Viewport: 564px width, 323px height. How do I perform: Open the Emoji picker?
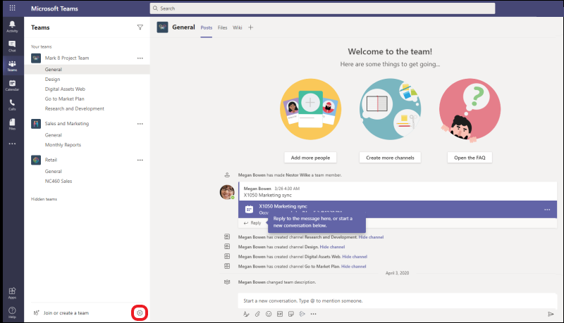(x=269, y=314)
